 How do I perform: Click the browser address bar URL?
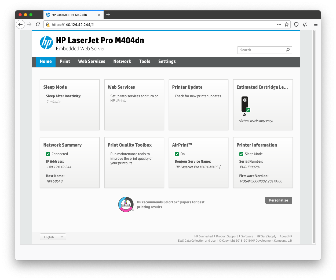click(x=73, y=25)
